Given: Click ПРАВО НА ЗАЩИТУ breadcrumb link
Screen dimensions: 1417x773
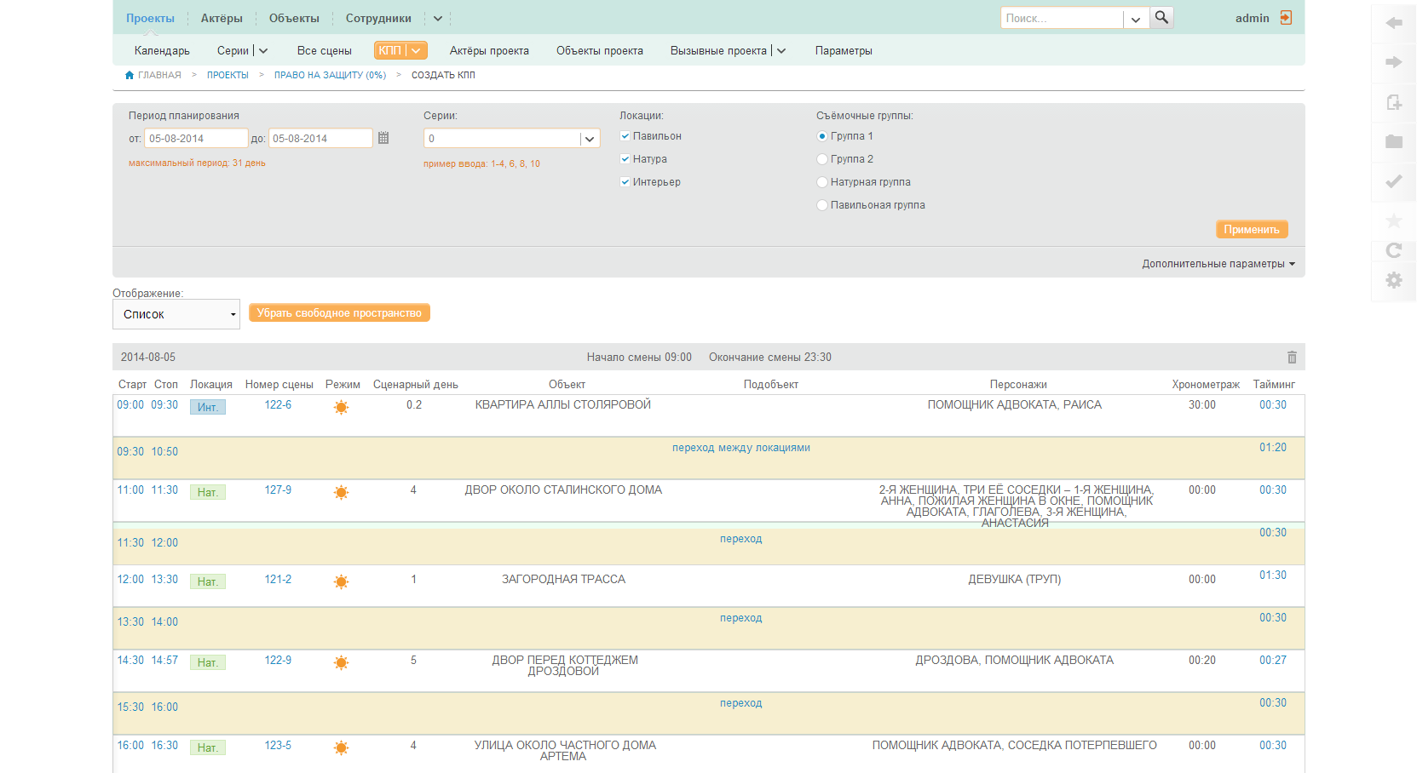Looking at the screenshot, I should click(x=330, y=75).
